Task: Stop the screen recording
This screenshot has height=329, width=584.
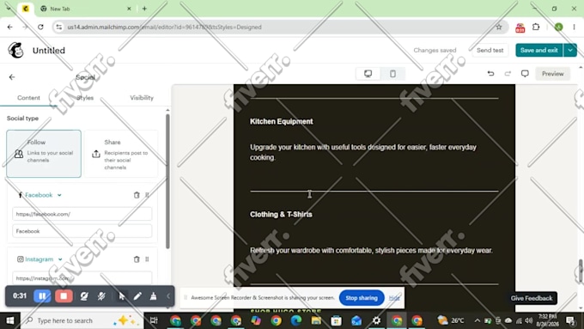Action: [x=64, y=296]
